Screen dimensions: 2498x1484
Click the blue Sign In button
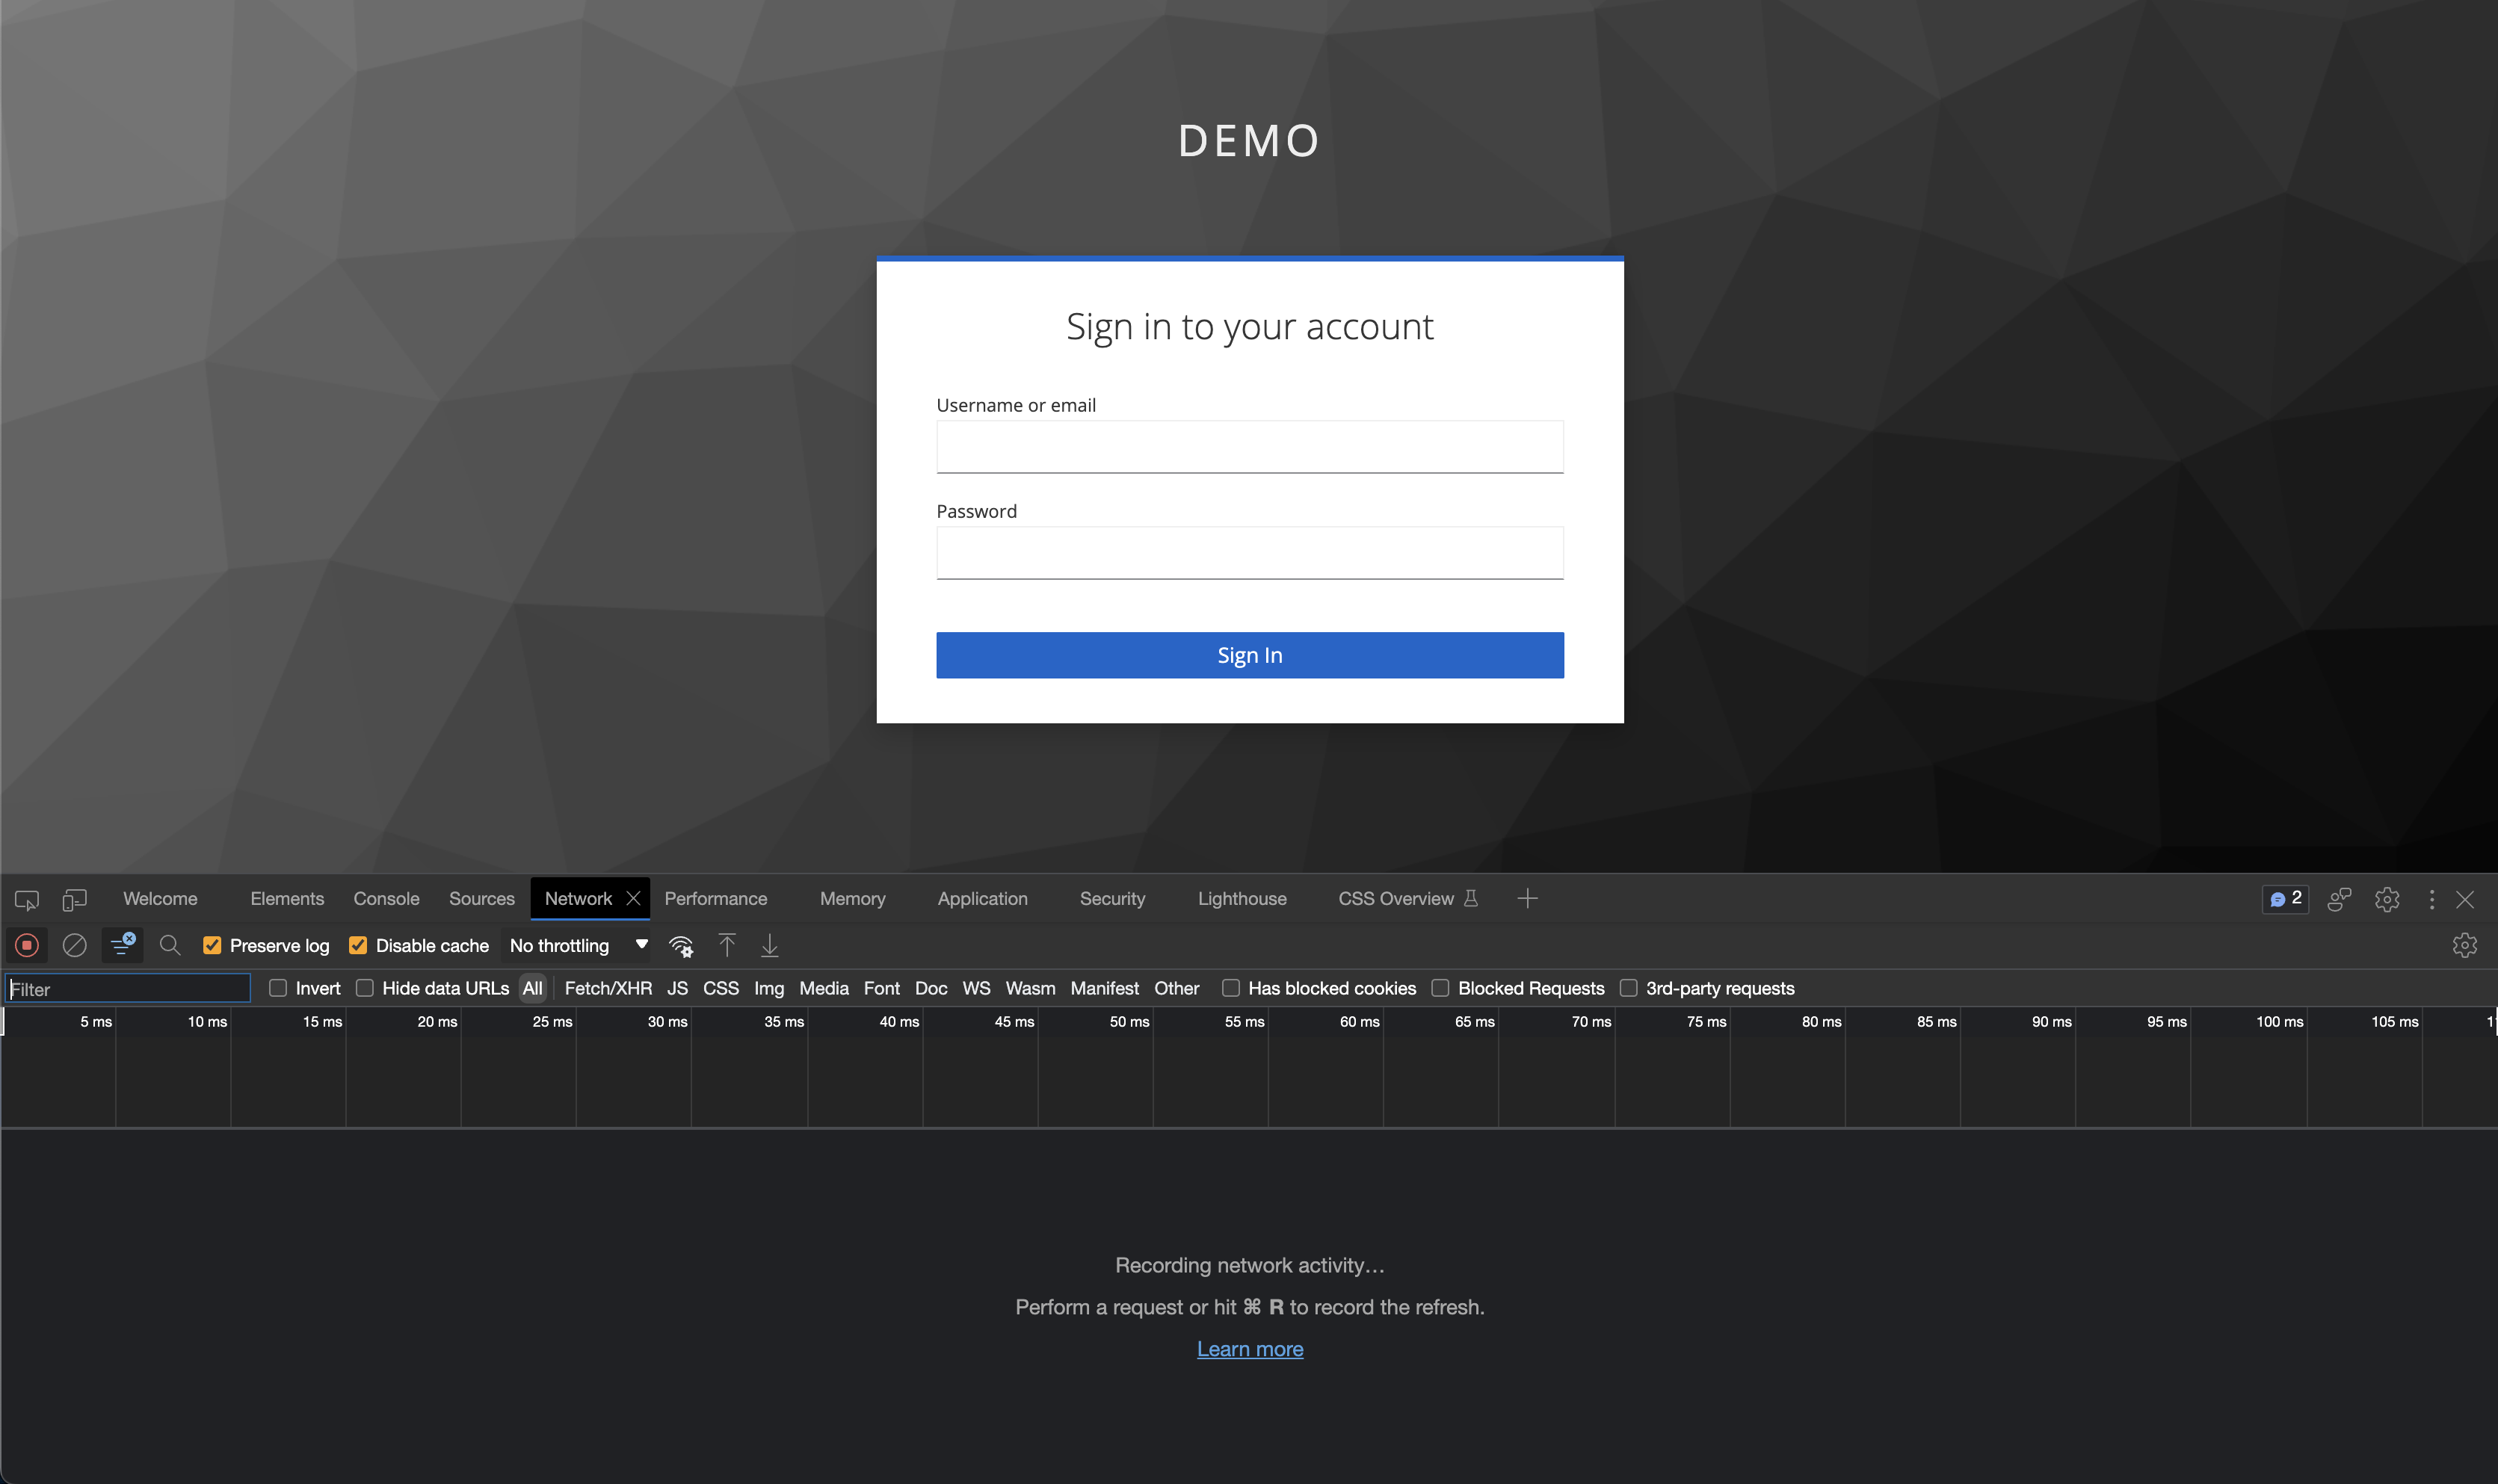(x=1249, y=655)
